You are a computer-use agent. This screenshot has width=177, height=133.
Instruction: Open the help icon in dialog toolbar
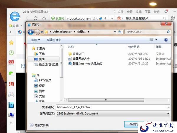[166, 40]
